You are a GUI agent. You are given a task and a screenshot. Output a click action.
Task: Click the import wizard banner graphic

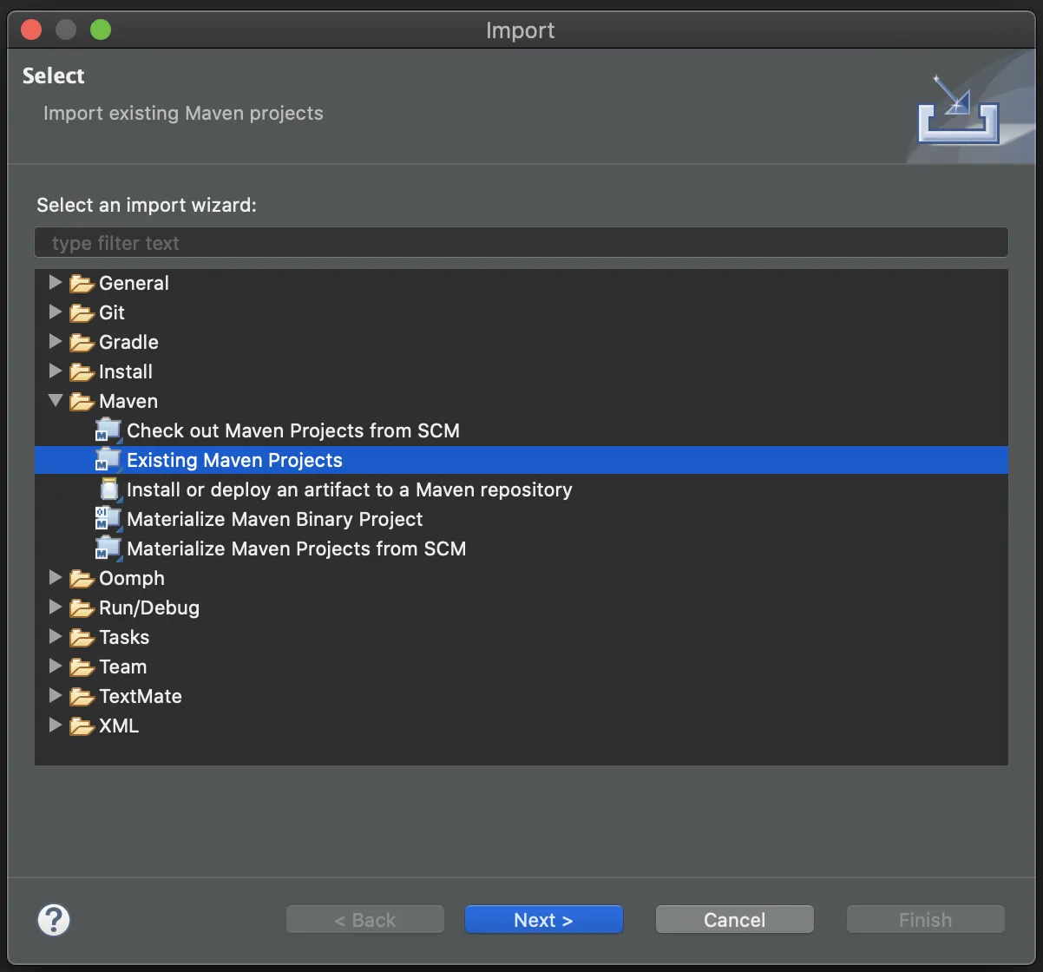click(958, 106)
